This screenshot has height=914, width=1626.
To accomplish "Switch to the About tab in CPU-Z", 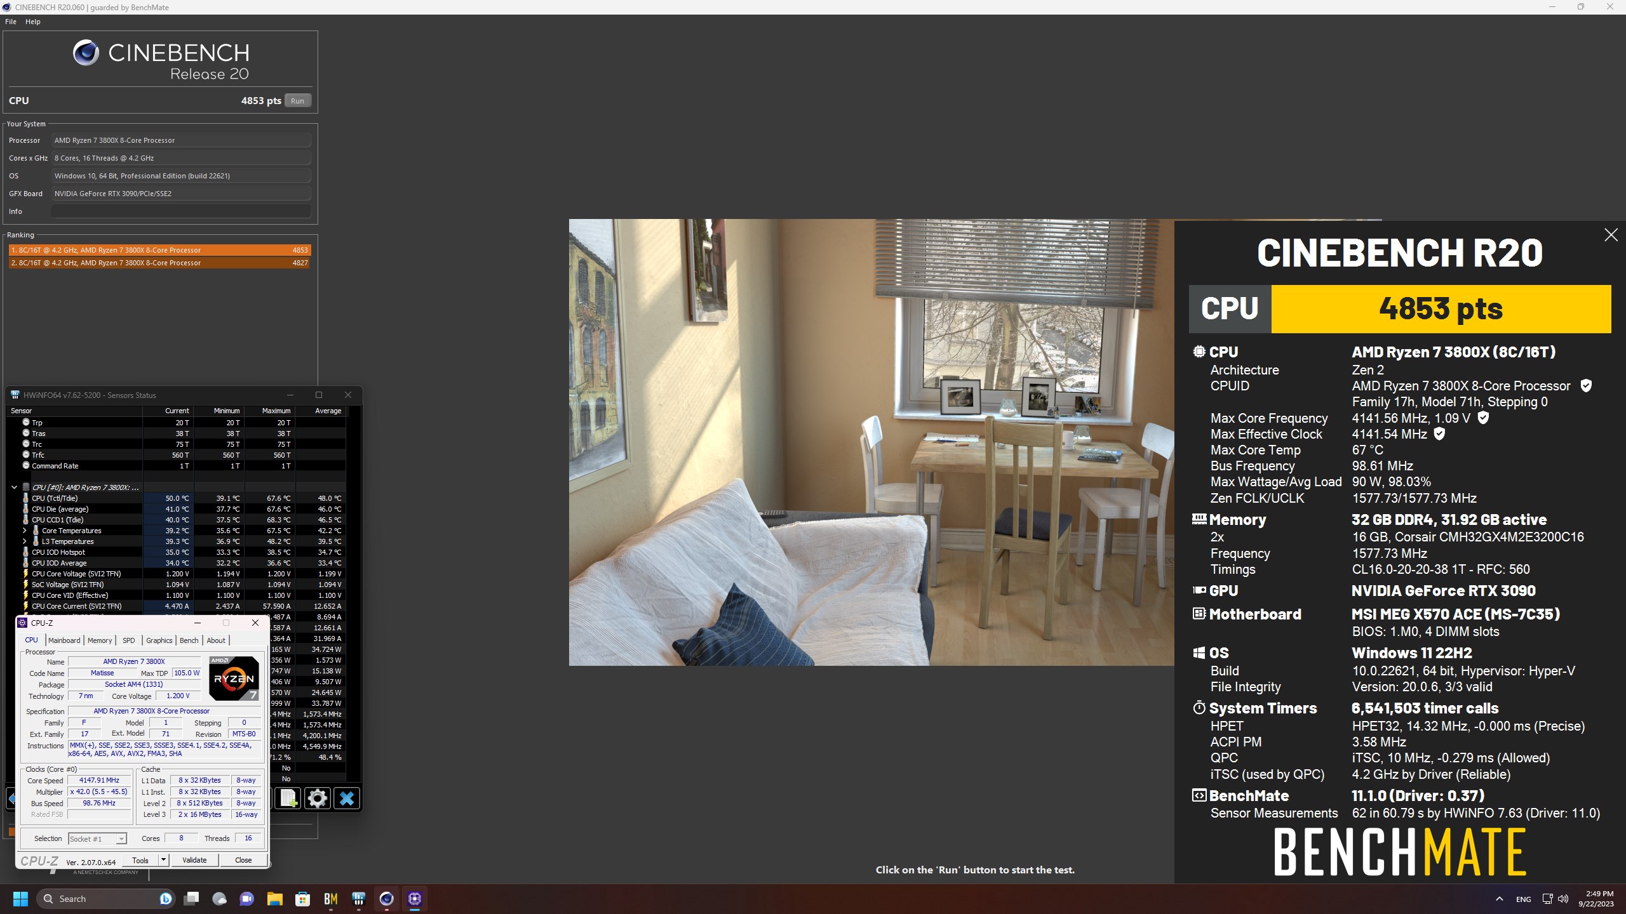I will click(216, 640).
